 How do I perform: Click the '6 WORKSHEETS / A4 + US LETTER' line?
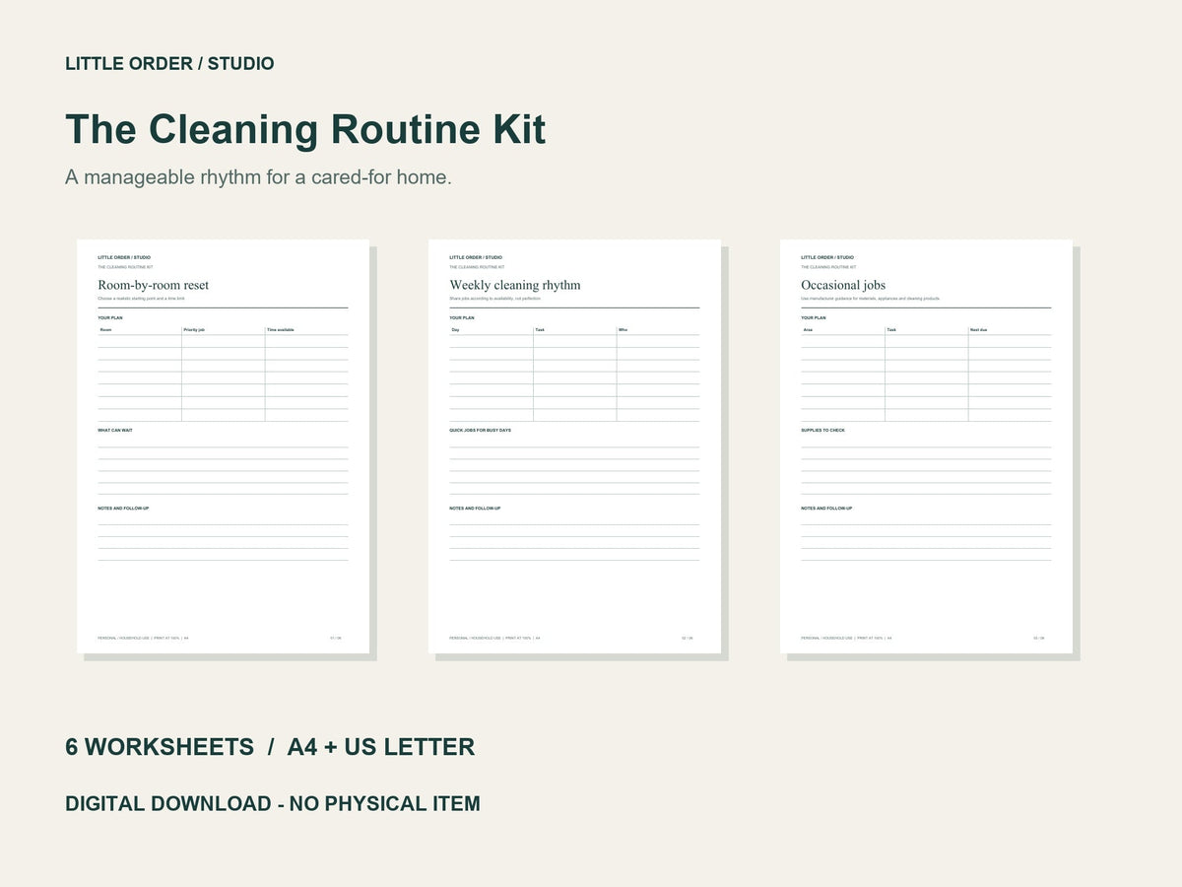270,747
